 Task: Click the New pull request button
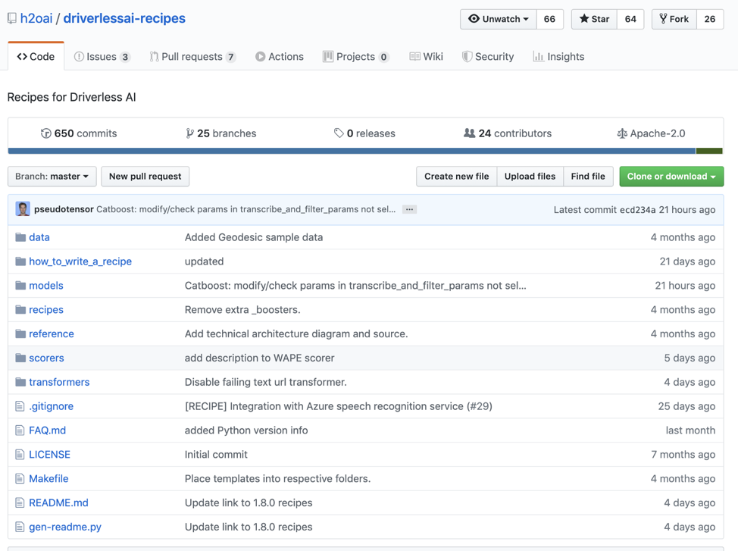tap(145, 177)
